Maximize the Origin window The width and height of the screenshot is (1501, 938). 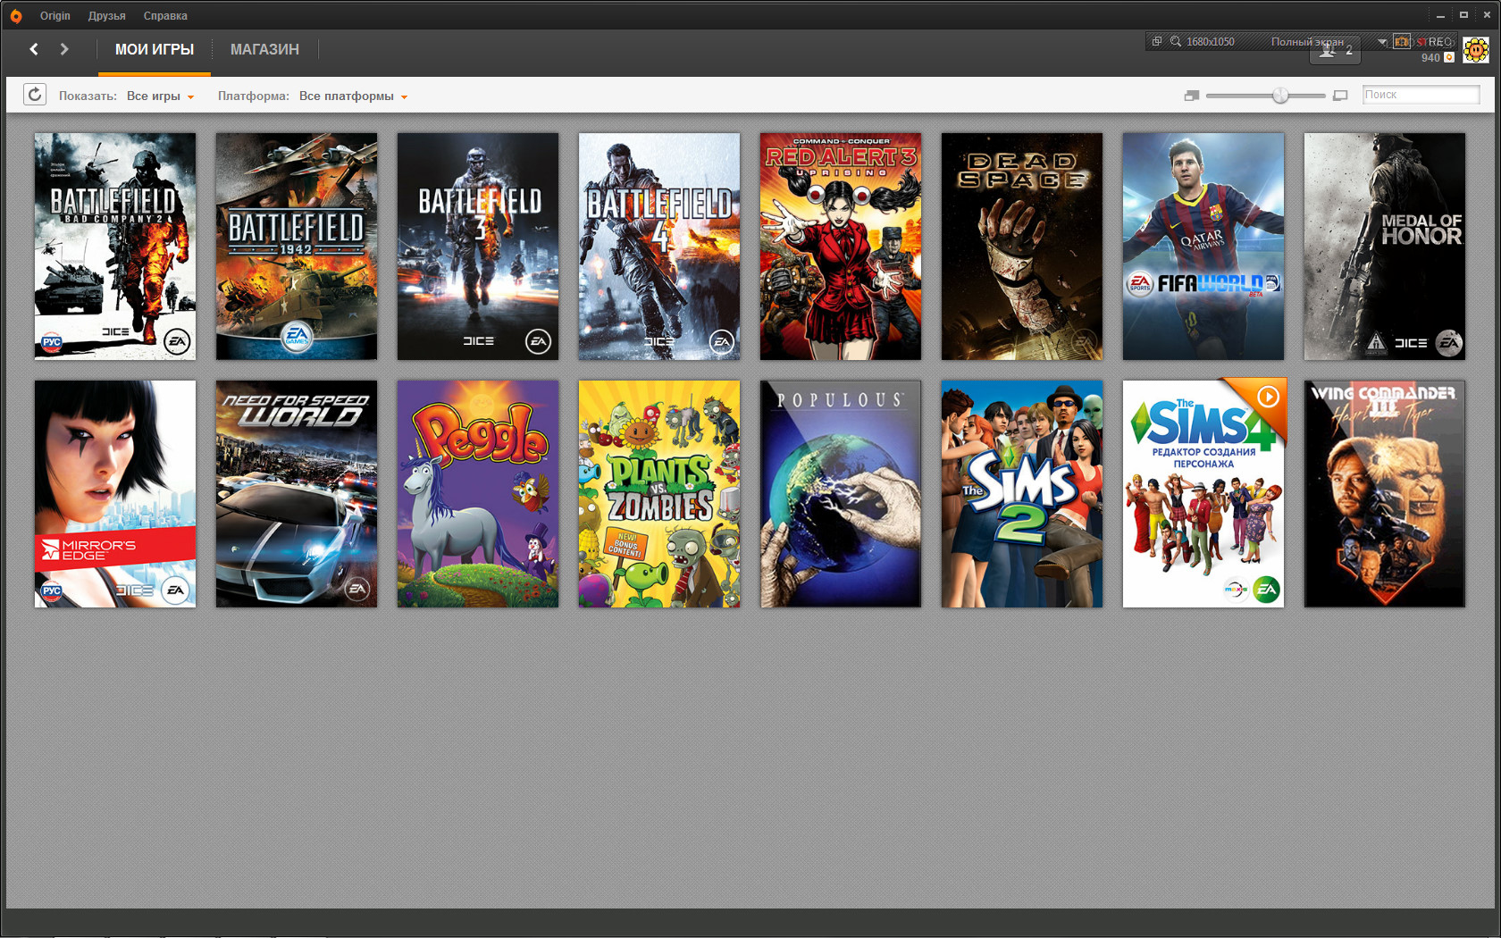tap(1463, 15)
